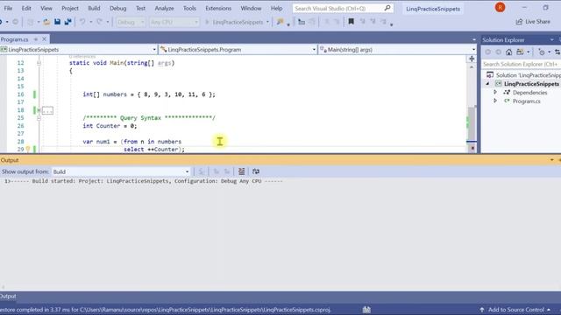
Task: Open the LinqPracticeSnippets start target dropdown arrow
Action: (x=267, y=22)
